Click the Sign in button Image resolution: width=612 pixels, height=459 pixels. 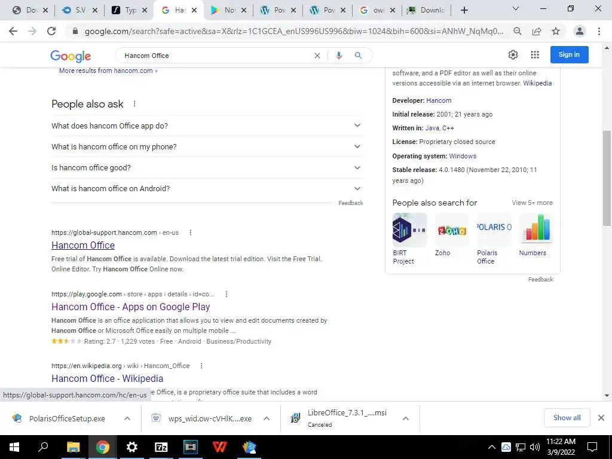point(569,54)
